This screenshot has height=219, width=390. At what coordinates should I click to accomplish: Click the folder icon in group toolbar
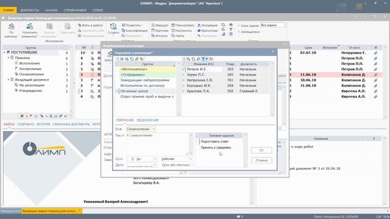tap(141, 59)
